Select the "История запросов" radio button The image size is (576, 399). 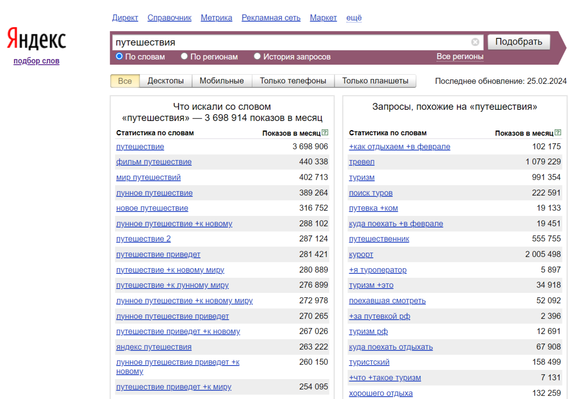(257, 56)
